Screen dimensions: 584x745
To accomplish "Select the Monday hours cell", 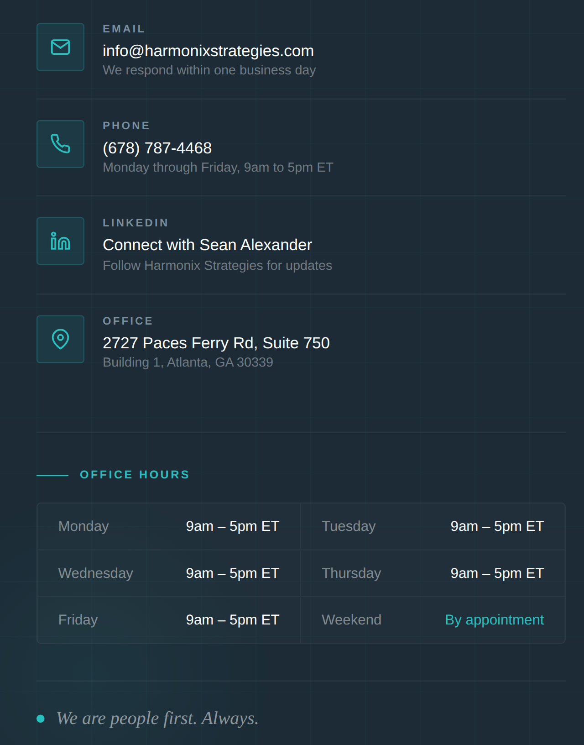I will pyautogui.click(x=169, y=526).
